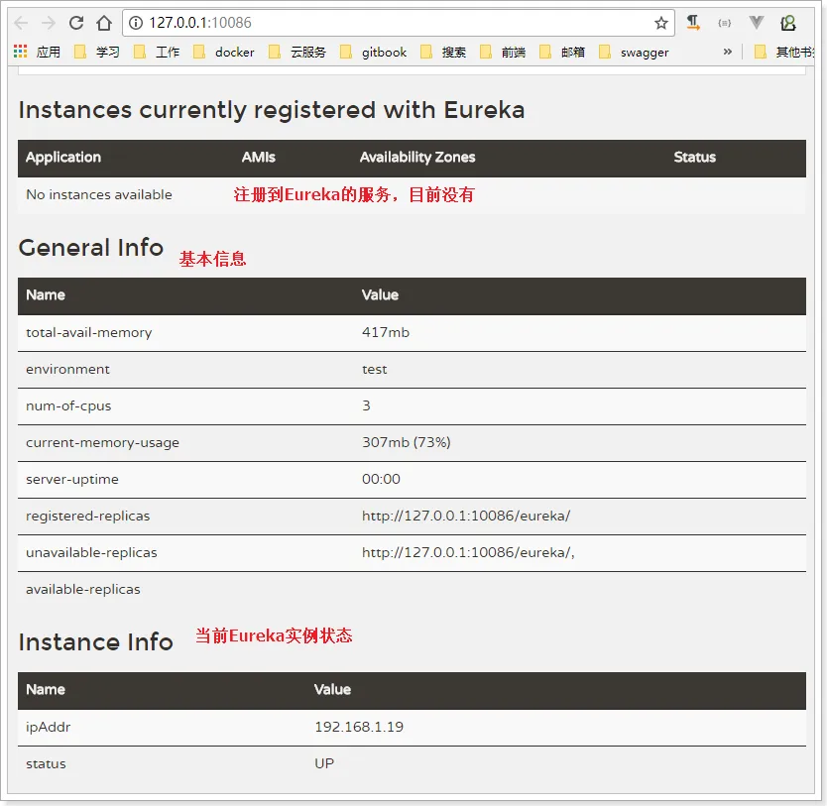This screenshot has height=806, width=827.
Task: Click the AMIs column header
Action: (x=259, y=157)
